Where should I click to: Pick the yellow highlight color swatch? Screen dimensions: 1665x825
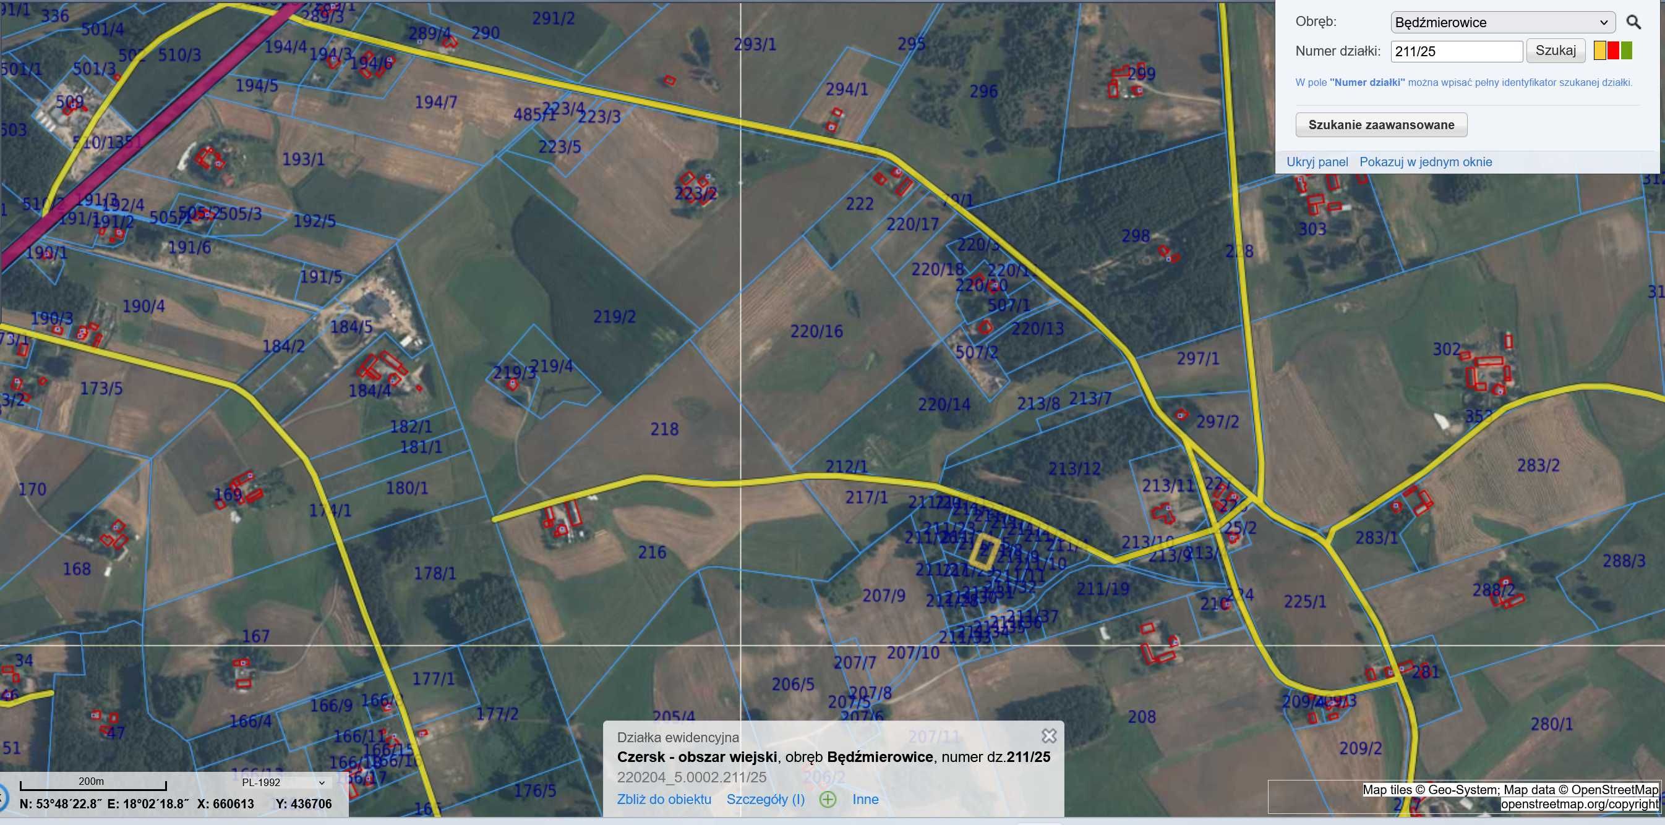tap(1599, 51)
